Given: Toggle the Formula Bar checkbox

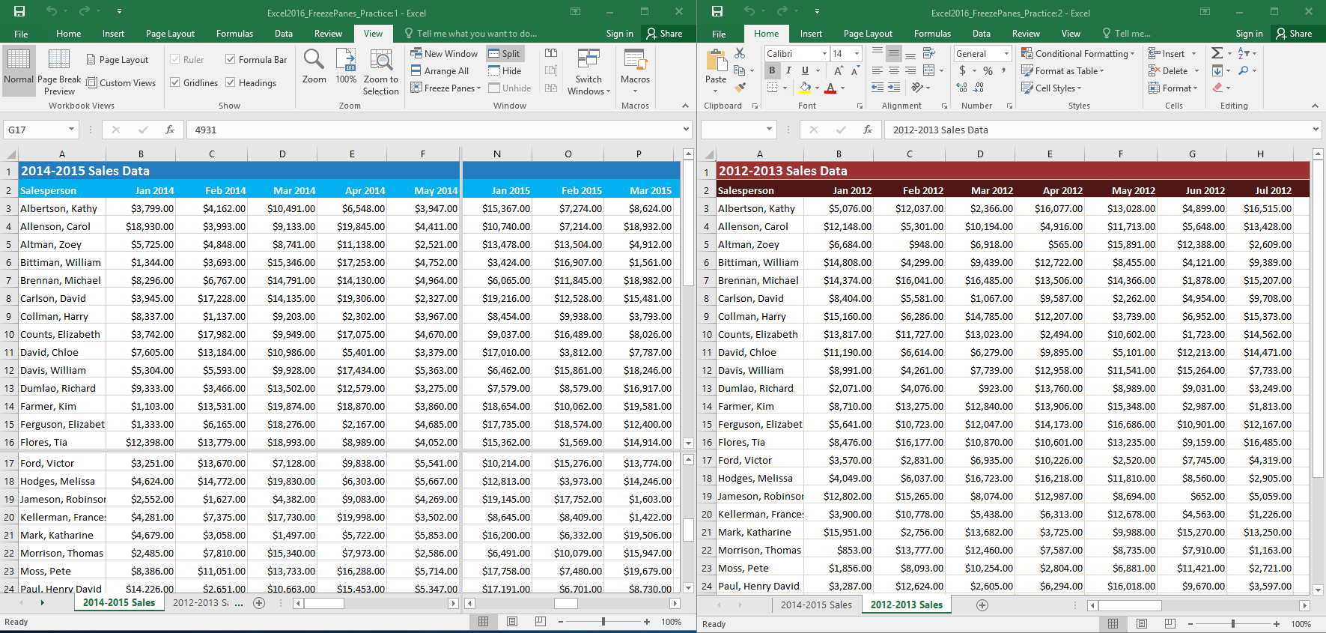Looking at the screenshot, I should point(231,60).
